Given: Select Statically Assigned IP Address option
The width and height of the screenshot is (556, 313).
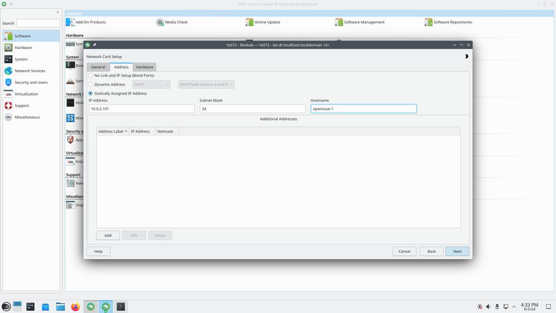Looking at the screenshot, I should pyautogui.click(x=91, y=93).
